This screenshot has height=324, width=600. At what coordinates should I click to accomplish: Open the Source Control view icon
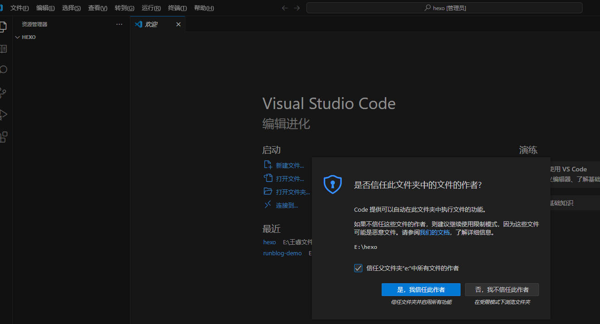pyautogui.click(x=3, y=93)
